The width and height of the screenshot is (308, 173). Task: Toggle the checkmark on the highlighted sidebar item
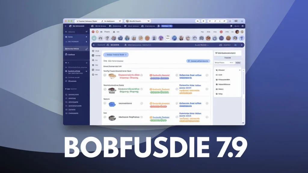pos(86,49)
